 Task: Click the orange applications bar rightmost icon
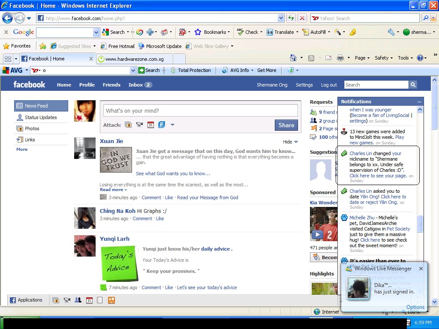pyautogui.click(x=111, y=300)
